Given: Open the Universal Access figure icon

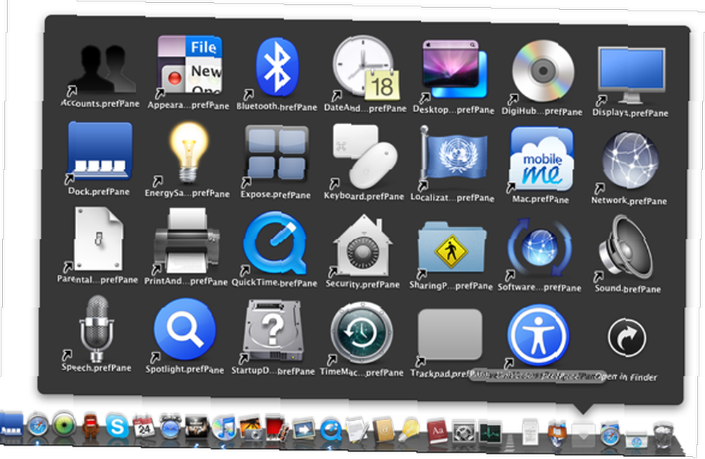Looking at the screenshot, I should point(539,336).
